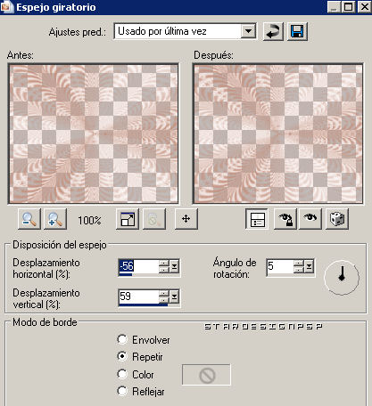Viewport: 372px width, 406px height.
Task: Save preset with the floppy disk icon
Action: (297, 31)
